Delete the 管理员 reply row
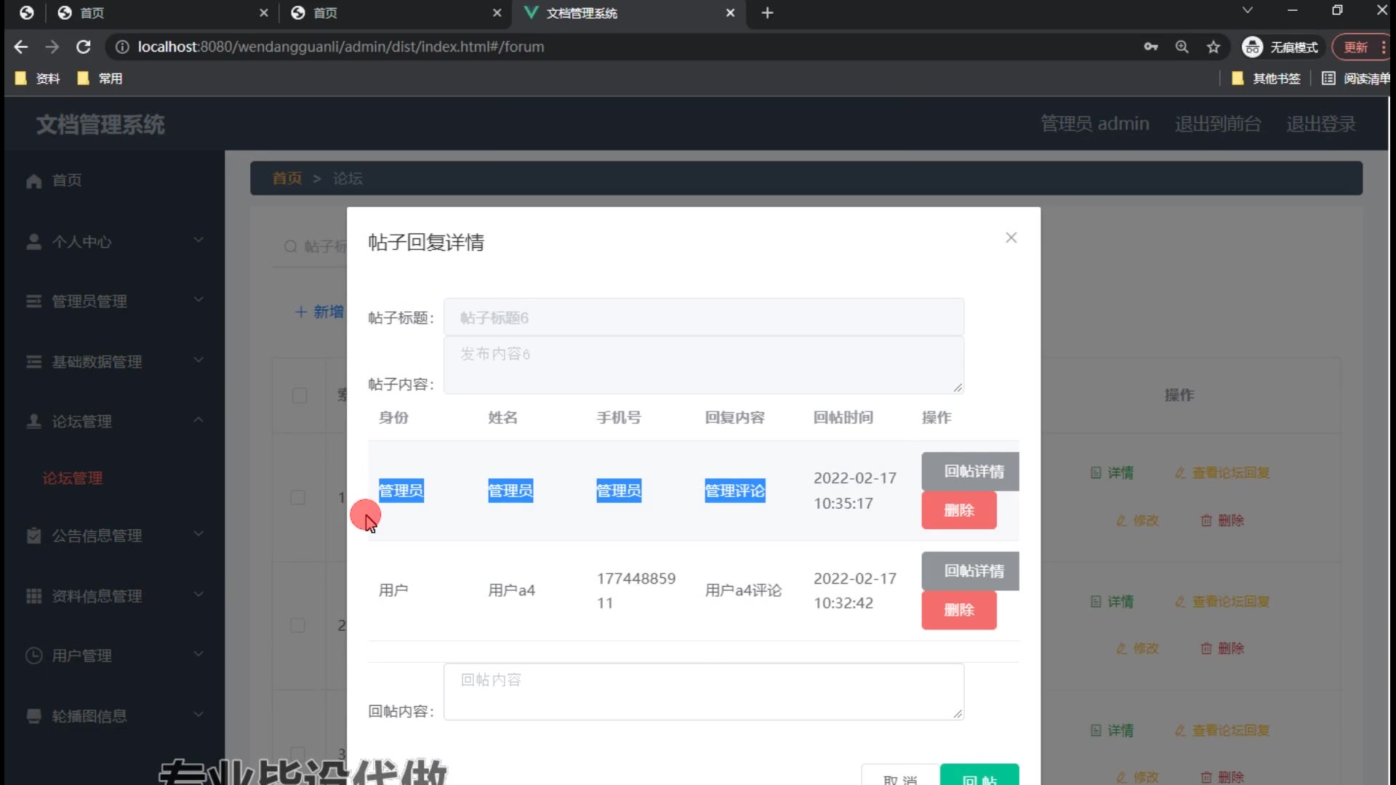 tap(958, 510)
